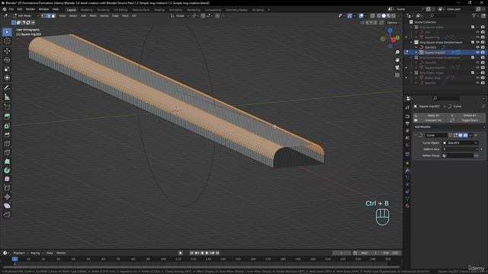The height and width of the screenshot is (274, 488).
Task: Open the Modifiers wrench tab
Action: click(407, 170)
